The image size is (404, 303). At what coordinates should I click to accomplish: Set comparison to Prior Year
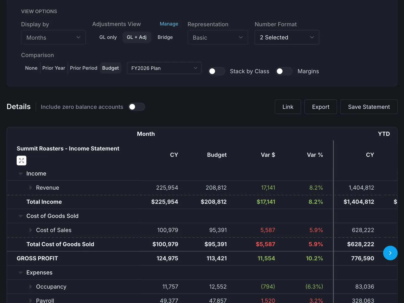coord(54,68)
